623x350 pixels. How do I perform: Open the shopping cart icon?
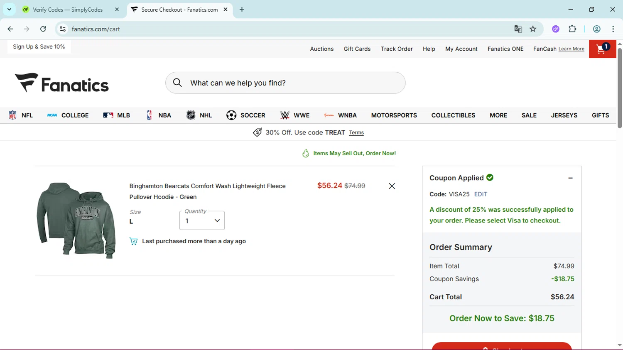(602, 49)
